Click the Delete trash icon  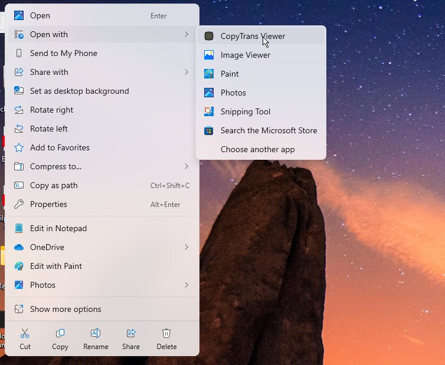(x=166, y=333)
